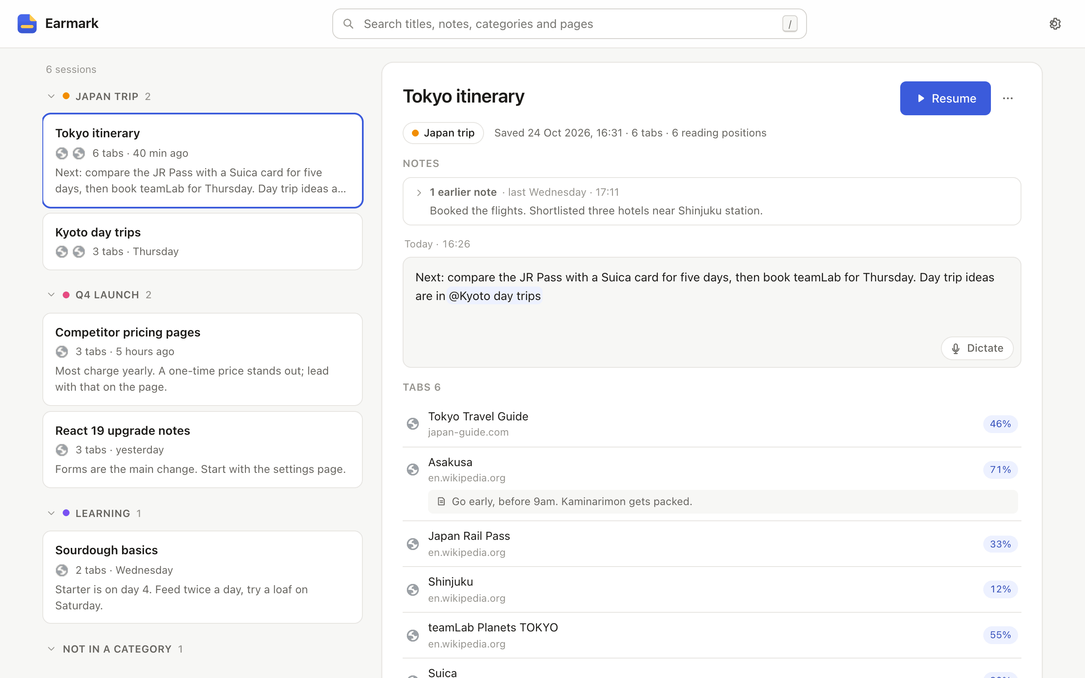Click the Resume button
The height and width of the screenshot is (678, 1085).
[945, 98]
